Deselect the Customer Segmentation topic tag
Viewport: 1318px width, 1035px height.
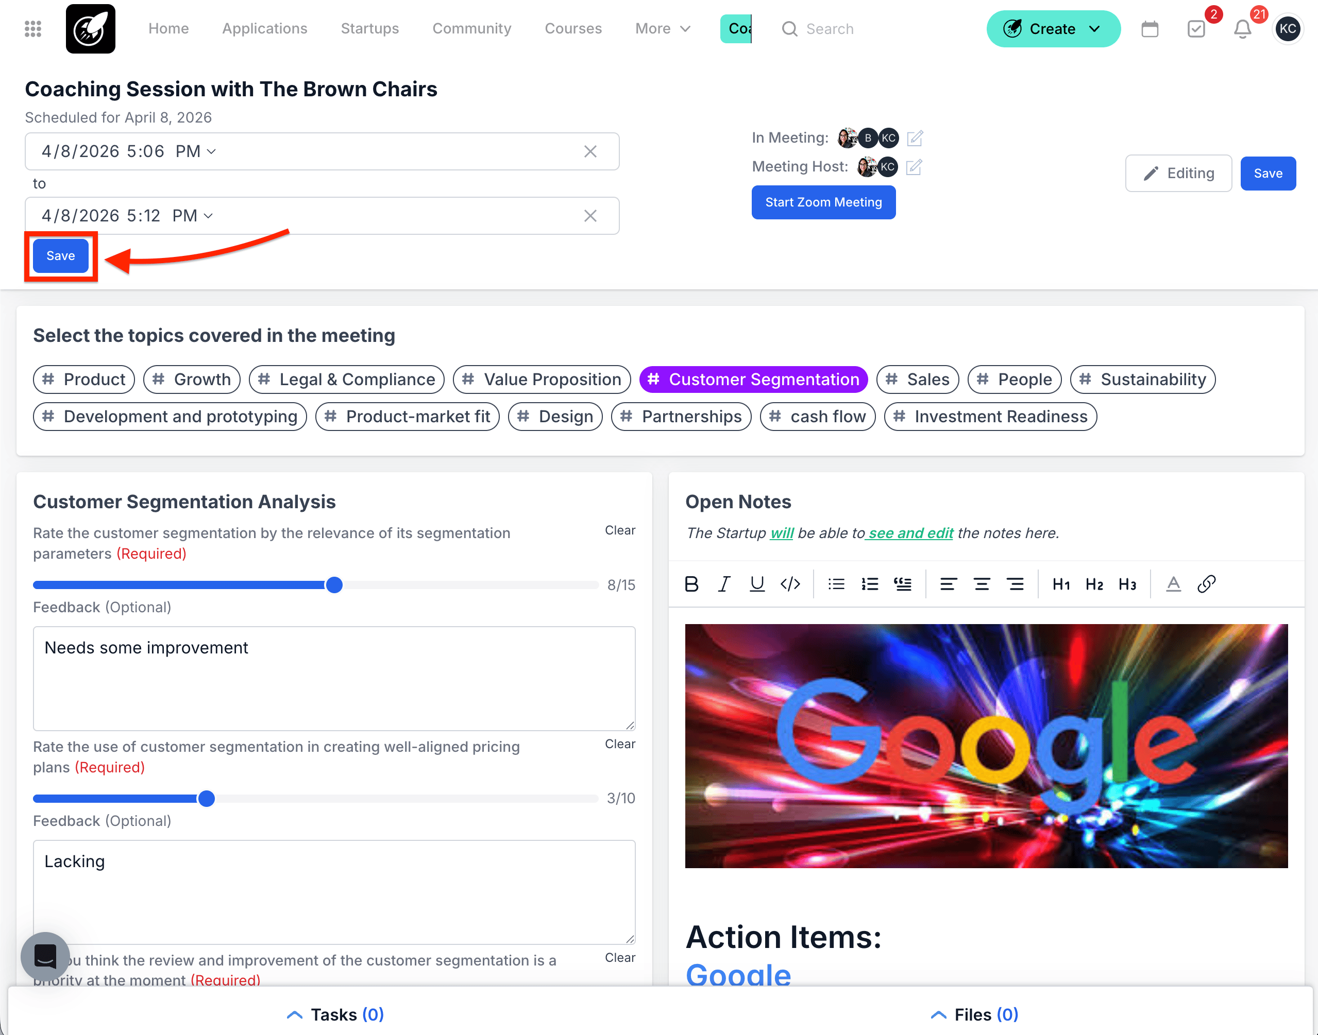click(754, 380)
